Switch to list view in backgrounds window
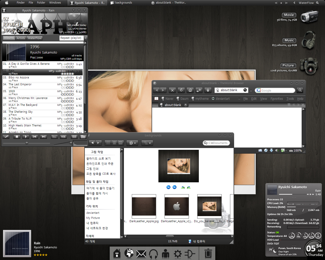This screenshot has width=325, height=260. pyautogui.click(x=114, y=143)
